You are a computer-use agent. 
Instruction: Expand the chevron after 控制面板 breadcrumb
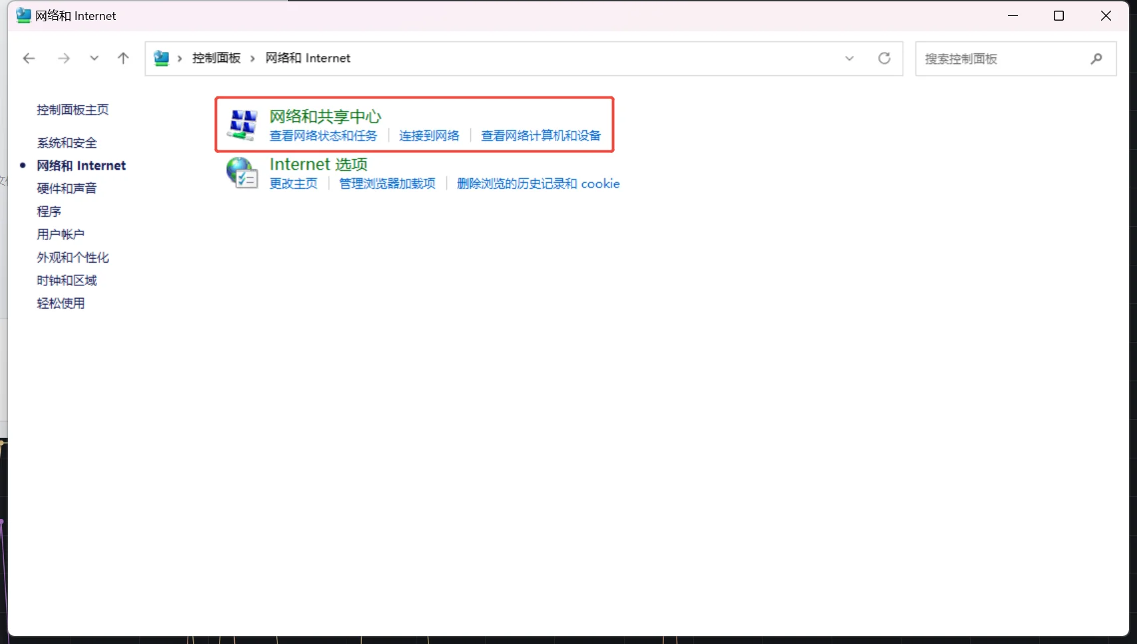point(253,59)
